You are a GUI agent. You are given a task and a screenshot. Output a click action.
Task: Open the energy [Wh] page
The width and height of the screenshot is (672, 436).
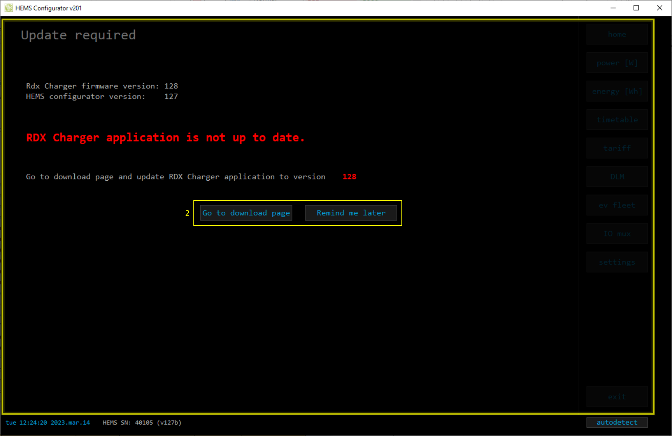[x=617, y=91]
